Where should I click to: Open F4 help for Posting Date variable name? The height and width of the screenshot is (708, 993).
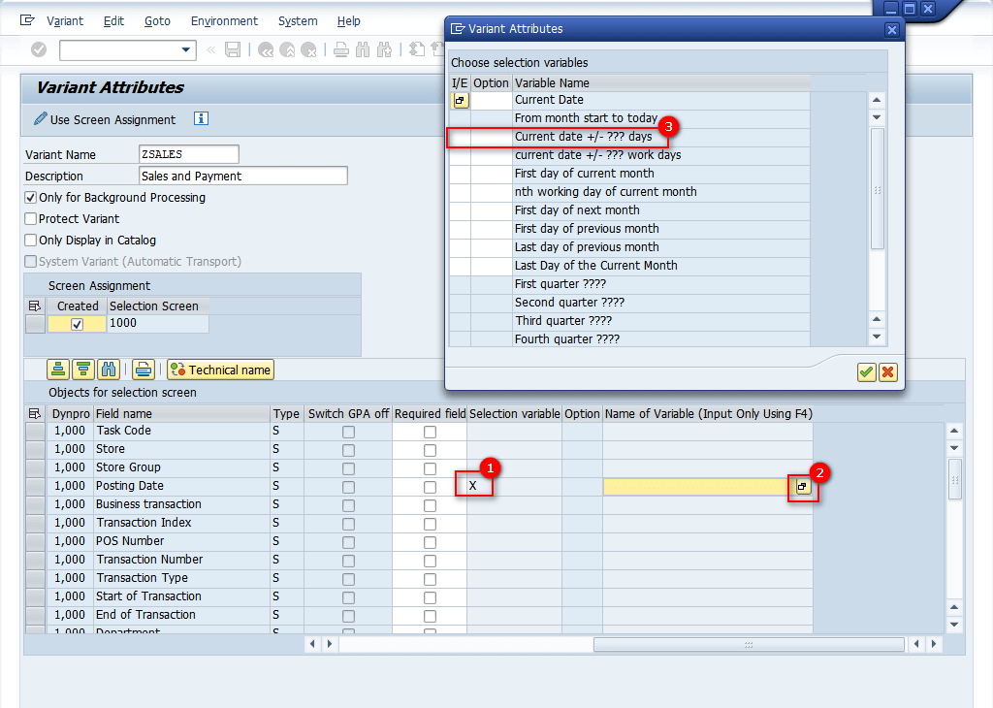pos(803,487)
